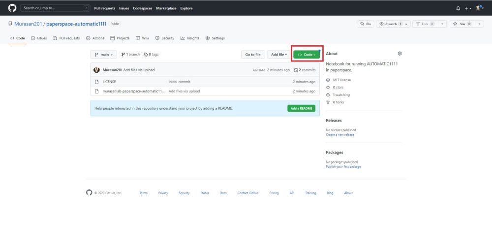Follow the Create a new release link
The image size is (492, 238).
[x=339, y=134]
